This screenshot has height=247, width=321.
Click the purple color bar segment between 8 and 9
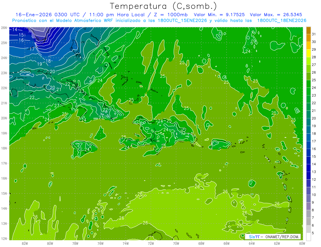(x=308, y=206)
